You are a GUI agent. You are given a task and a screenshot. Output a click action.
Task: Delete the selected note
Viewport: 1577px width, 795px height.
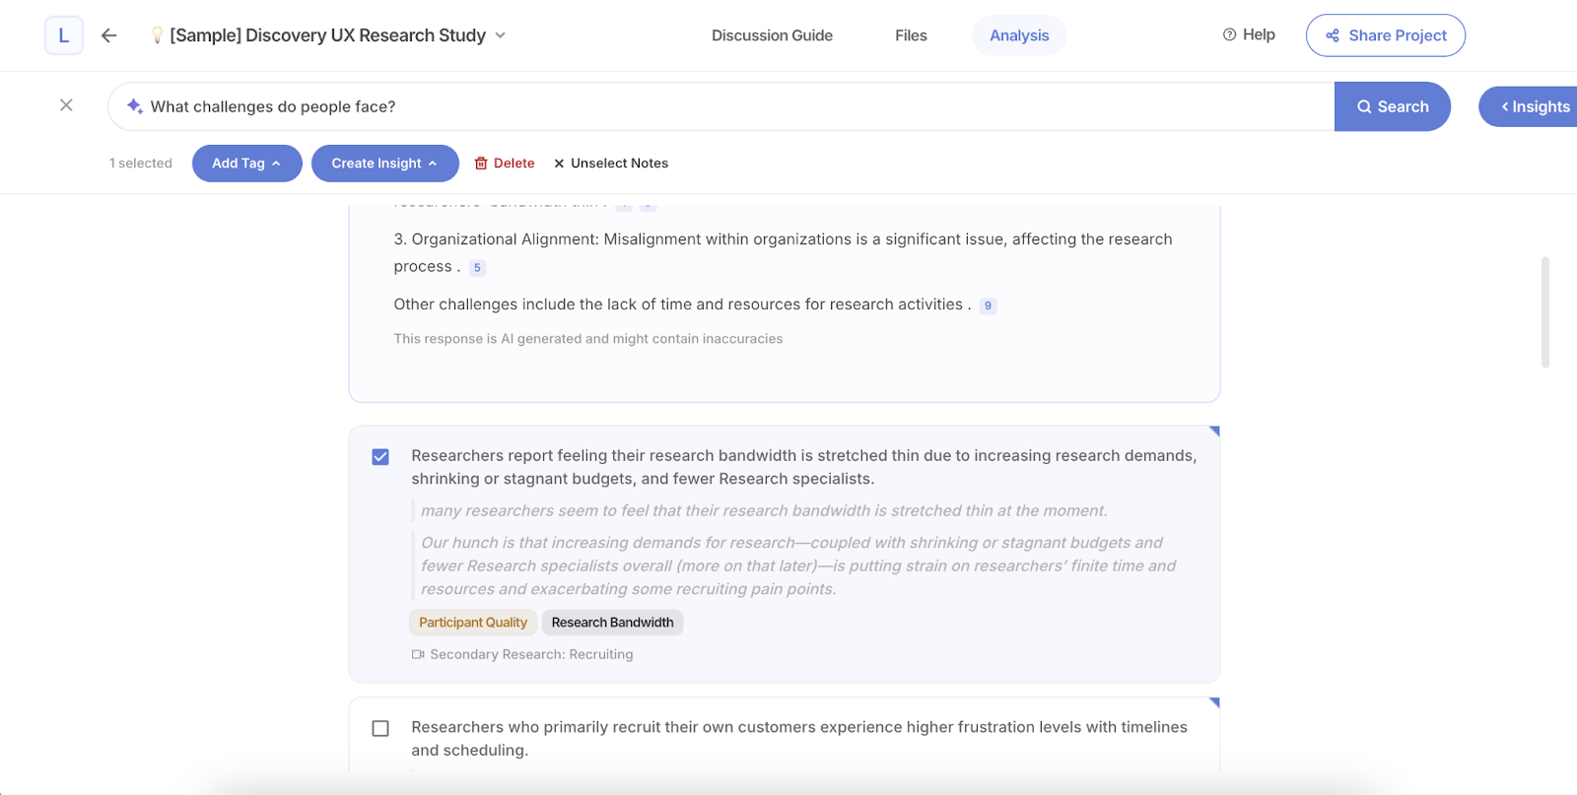pos(505,164)
